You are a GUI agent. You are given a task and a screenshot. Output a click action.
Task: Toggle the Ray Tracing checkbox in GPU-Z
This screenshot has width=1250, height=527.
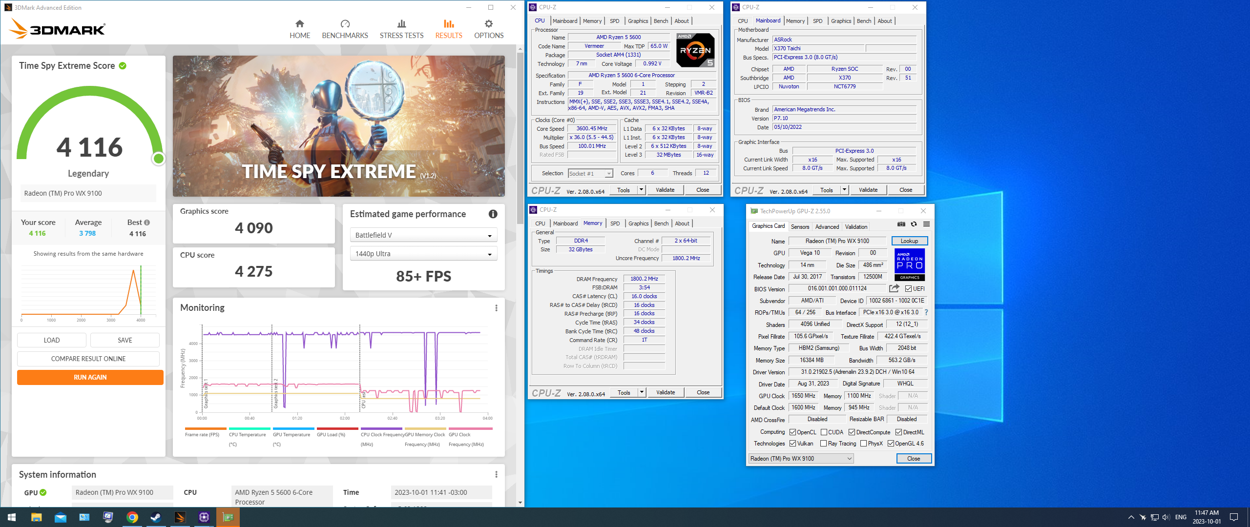(824, 444)
